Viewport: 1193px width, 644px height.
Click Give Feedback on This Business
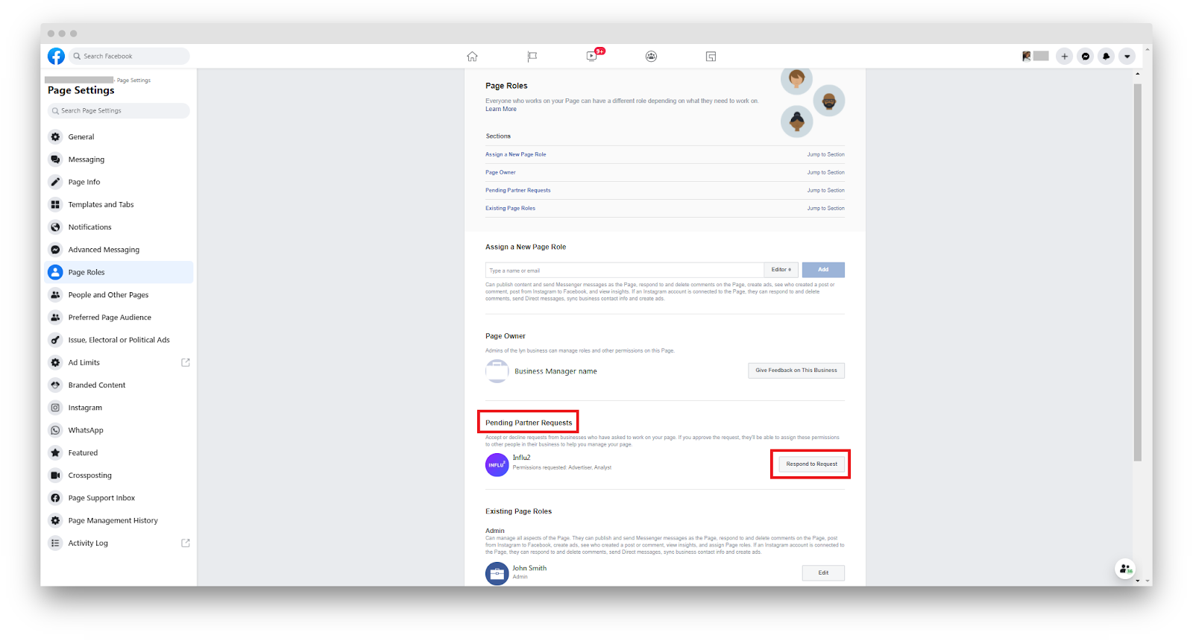point(796,370)
